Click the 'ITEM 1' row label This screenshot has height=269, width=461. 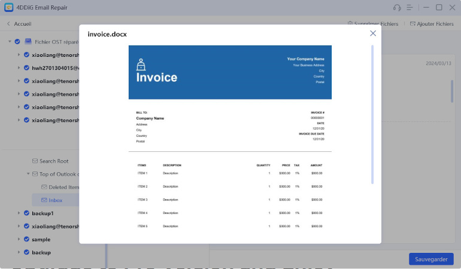coord(142,173)
